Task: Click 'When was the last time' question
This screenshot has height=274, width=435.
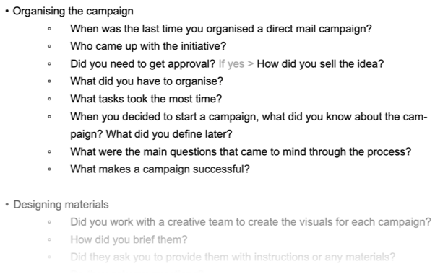Action: click(x=221, y=29)
